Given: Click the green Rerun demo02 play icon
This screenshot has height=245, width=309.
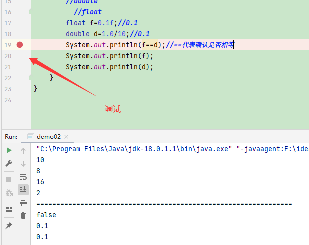Looking at the screenshot, I should (9, 150).
